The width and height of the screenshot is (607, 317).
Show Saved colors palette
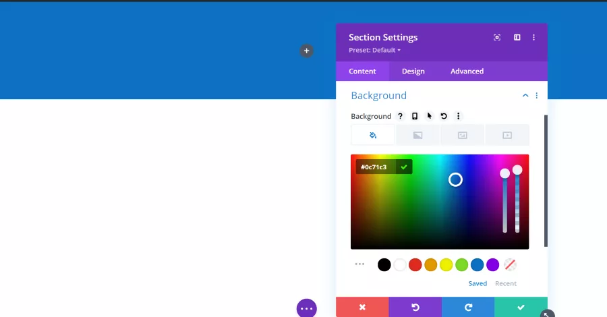click(478, 283)
